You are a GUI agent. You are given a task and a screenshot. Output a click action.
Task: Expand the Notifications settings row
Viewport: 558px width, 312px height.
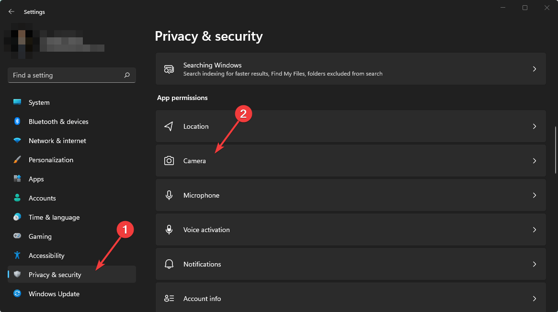(535, 264)
